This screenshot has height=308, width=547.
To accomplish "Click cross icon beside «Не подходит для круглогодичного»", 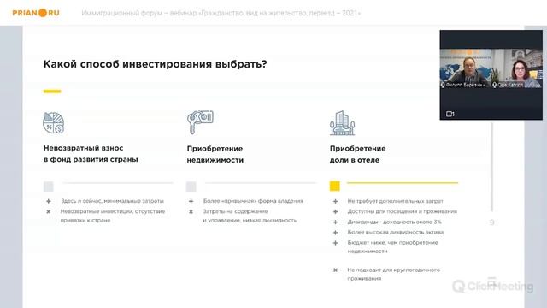I will click(335, 270).
